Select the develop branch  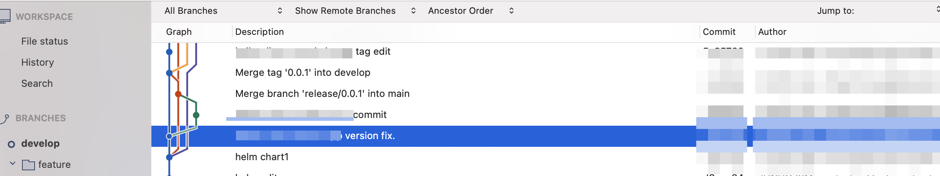[40, 144]
